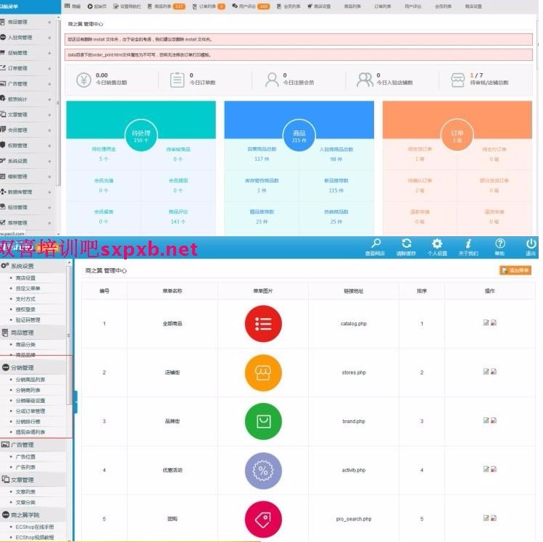The width and height of the screenshot is (543, 542).
Task: Click the clipboard icon beside 今日订单数
Action: click(177, 80)
